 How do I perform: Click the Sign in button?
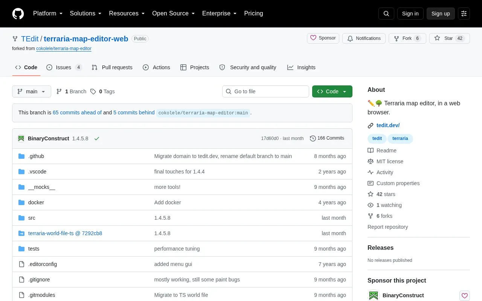pos(410,14)
